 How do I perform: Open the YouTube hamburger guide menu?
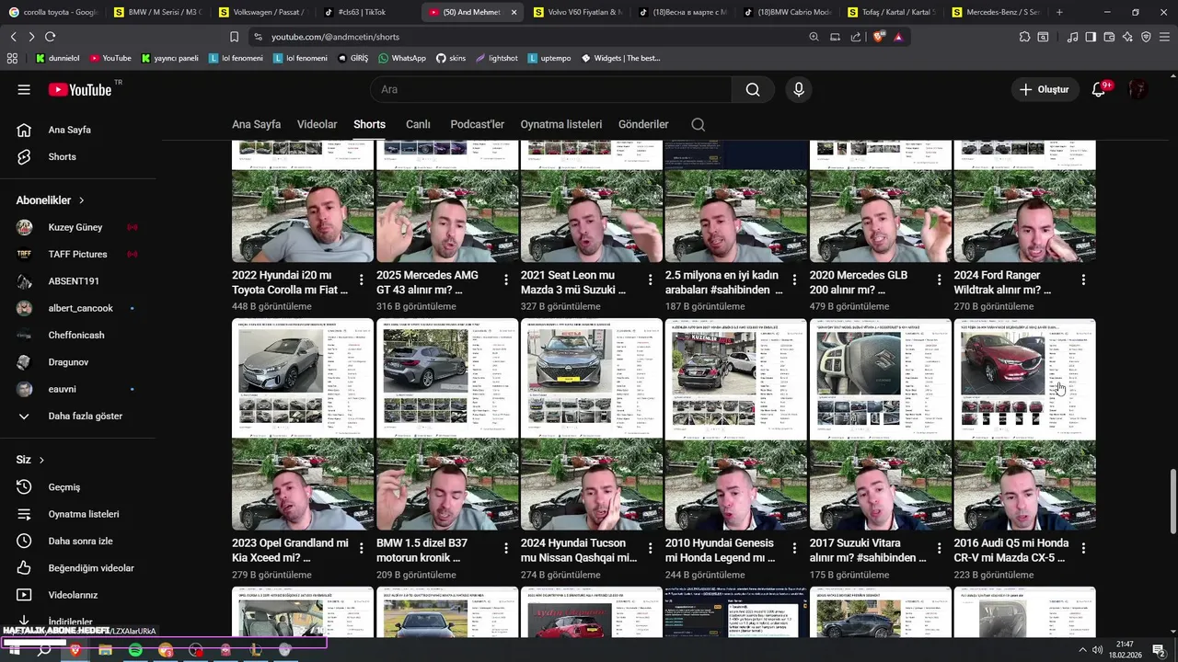24,89
